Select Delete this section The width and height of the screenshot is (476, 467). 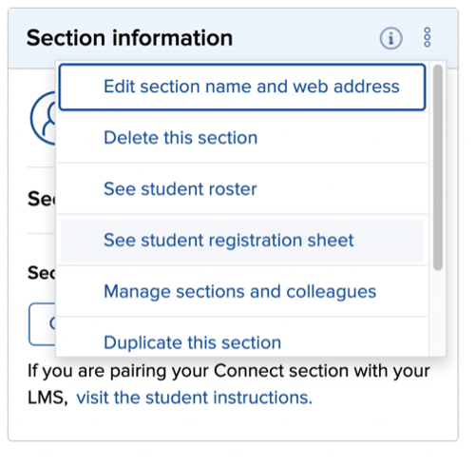pyautogui.click(x=242, y=138)
